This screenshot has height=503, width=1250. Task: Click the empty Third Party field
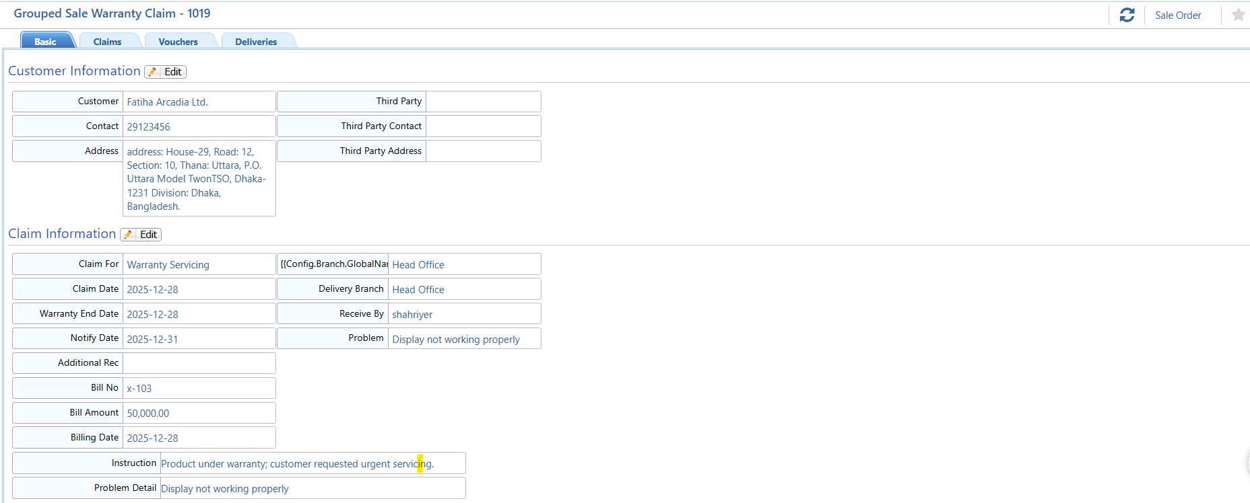coord(483,102)
